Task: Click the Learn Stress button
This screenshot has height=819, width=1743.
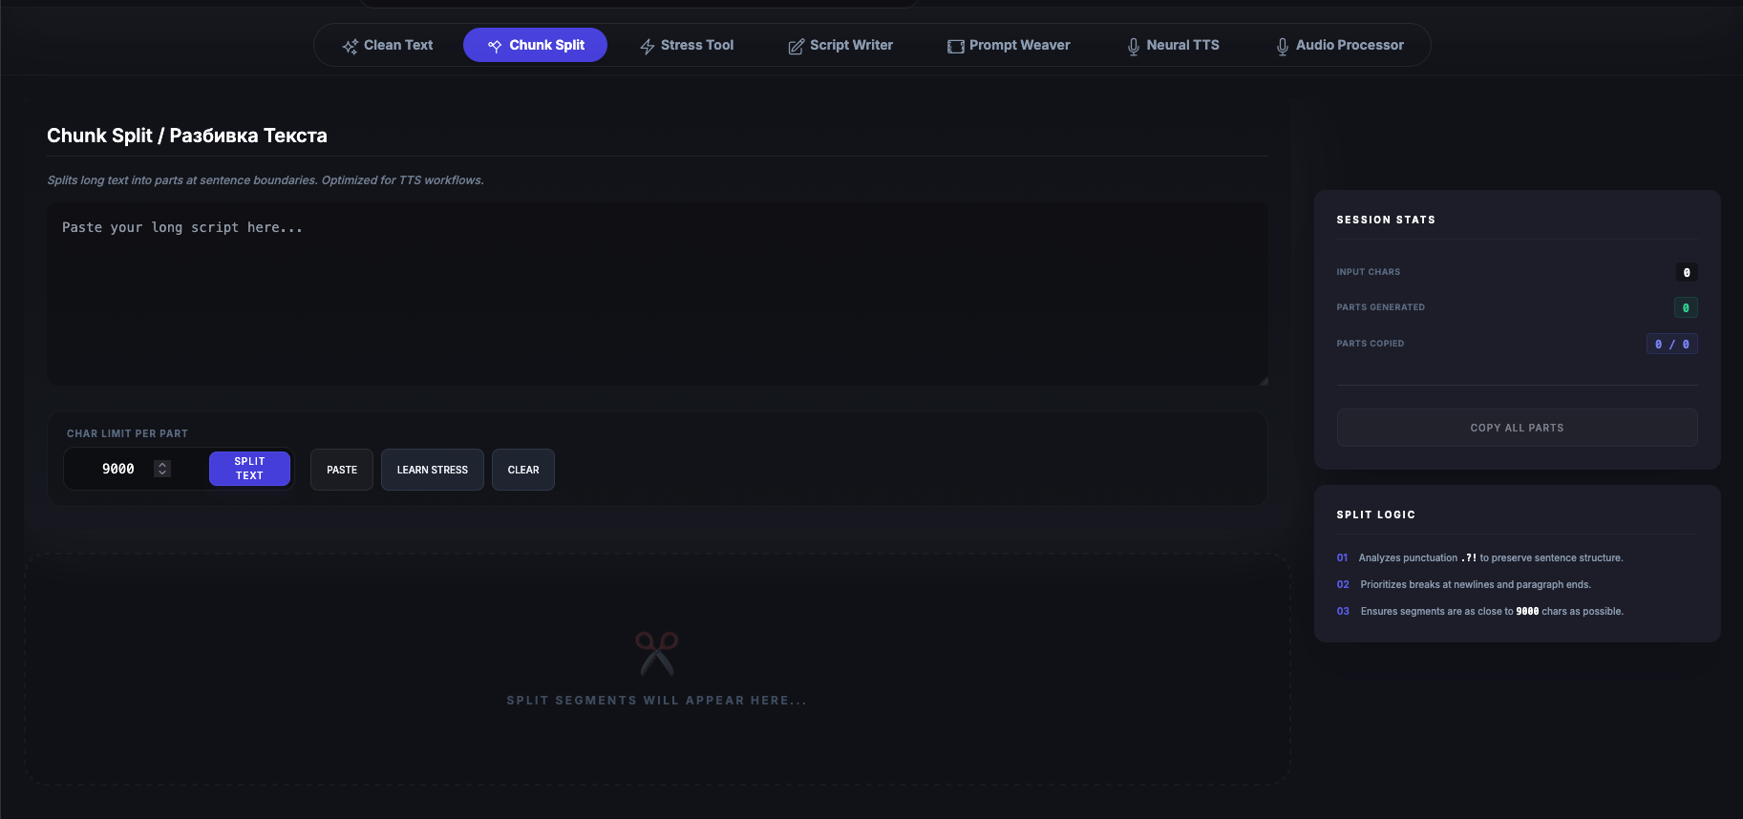Action: click(433, 470)
